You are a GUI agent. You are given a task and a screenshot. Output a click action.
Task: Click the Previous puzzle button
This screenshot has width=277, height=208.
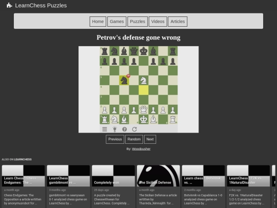point(115,139)
